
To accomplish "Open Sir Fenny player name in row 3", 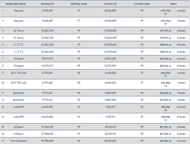I will (x=19, y=31).
